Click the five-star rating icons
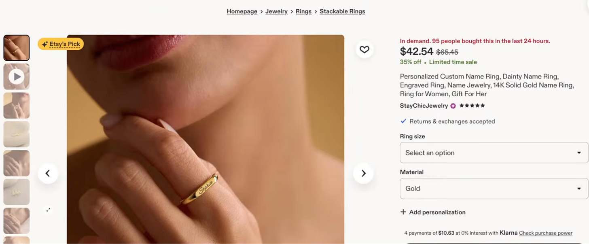 (x=472, y=106)
